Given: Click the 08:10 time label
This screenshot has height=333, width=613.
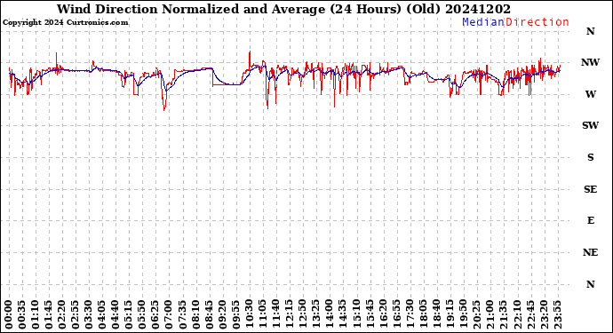Looking at the screenshot, I should [195, 315].
